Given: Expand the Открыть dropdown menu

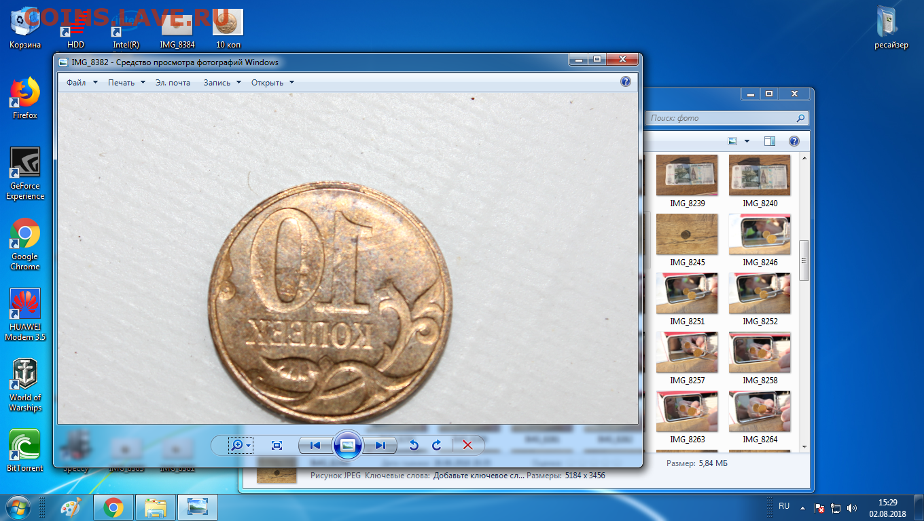Looking at the screenshot, I should pyautogui.click(x=272, y=83).
